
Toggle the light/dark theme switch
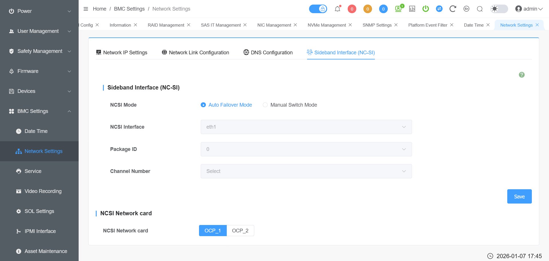[x=499, y=9]
